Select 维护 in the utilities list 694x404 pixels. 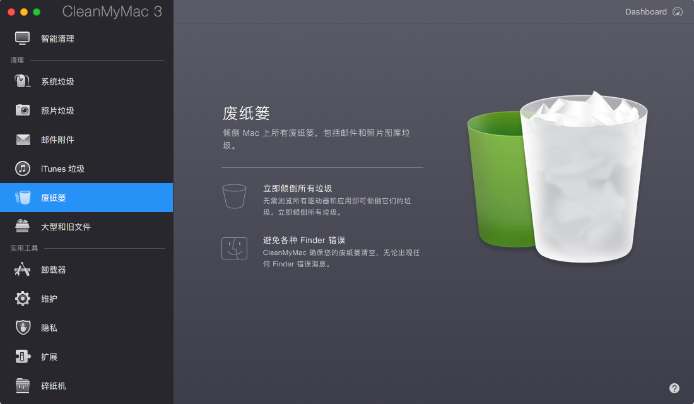click(x=86, y=299)
